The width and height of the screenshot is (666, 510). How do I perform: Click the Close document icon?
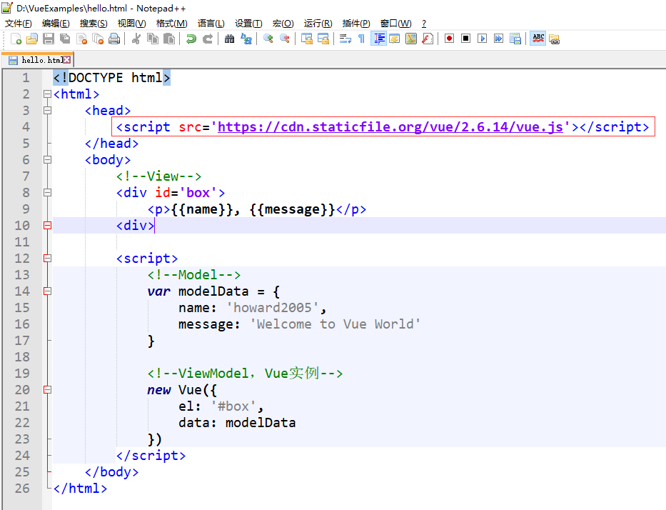81,39
